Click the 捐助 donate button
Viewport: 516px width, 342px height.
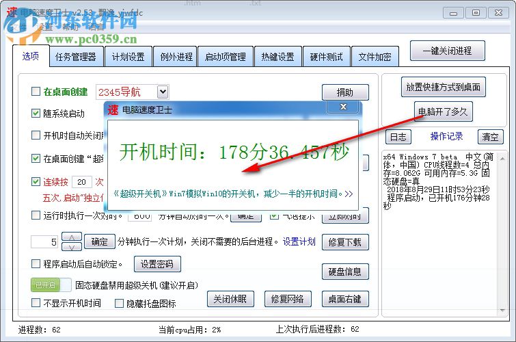[x=345, y=92]
